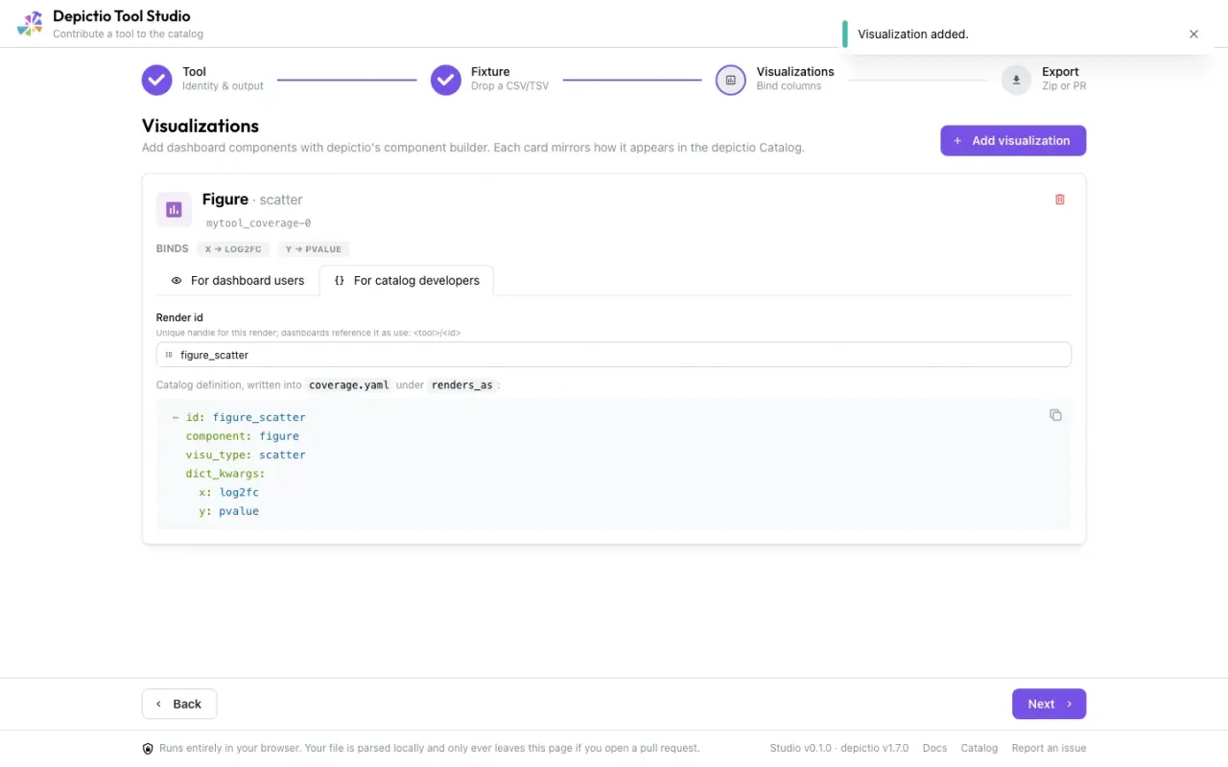Proceed with the Next button
This screenshot has height=767, width=1228.
[x=1049, y=704]
